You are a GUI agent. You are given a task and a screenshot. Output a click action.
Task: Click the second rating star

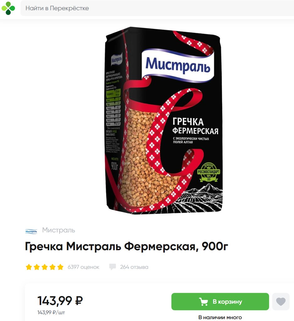tap(37, 267)
